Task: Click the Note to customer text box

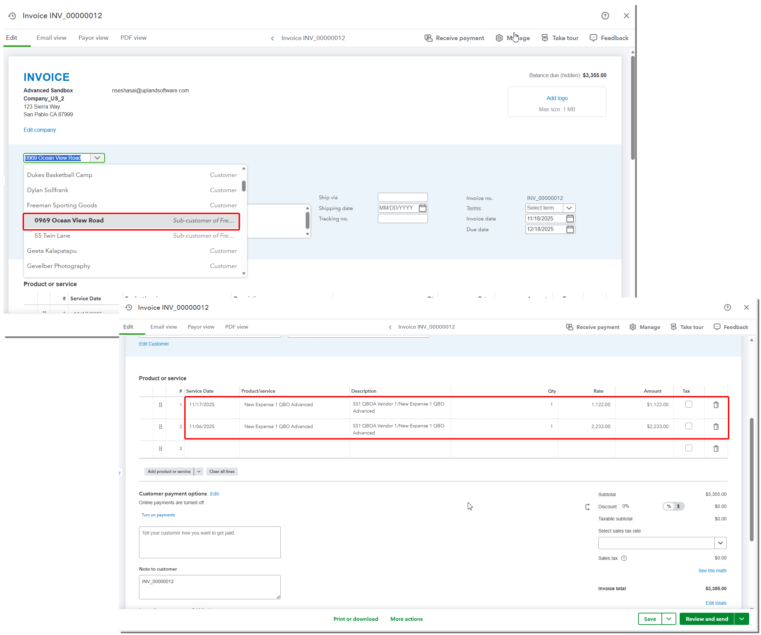Action: pos(210,586)
